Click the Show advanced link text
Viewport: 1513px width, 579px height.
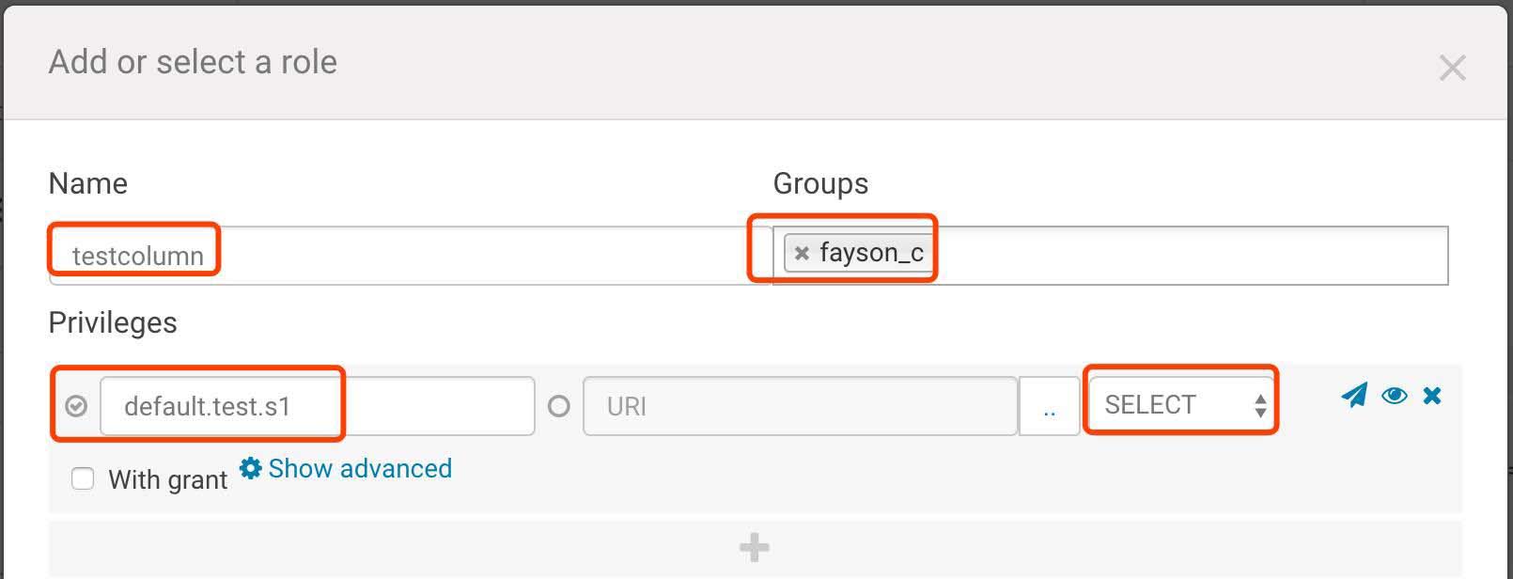click(x=360, y=468)
